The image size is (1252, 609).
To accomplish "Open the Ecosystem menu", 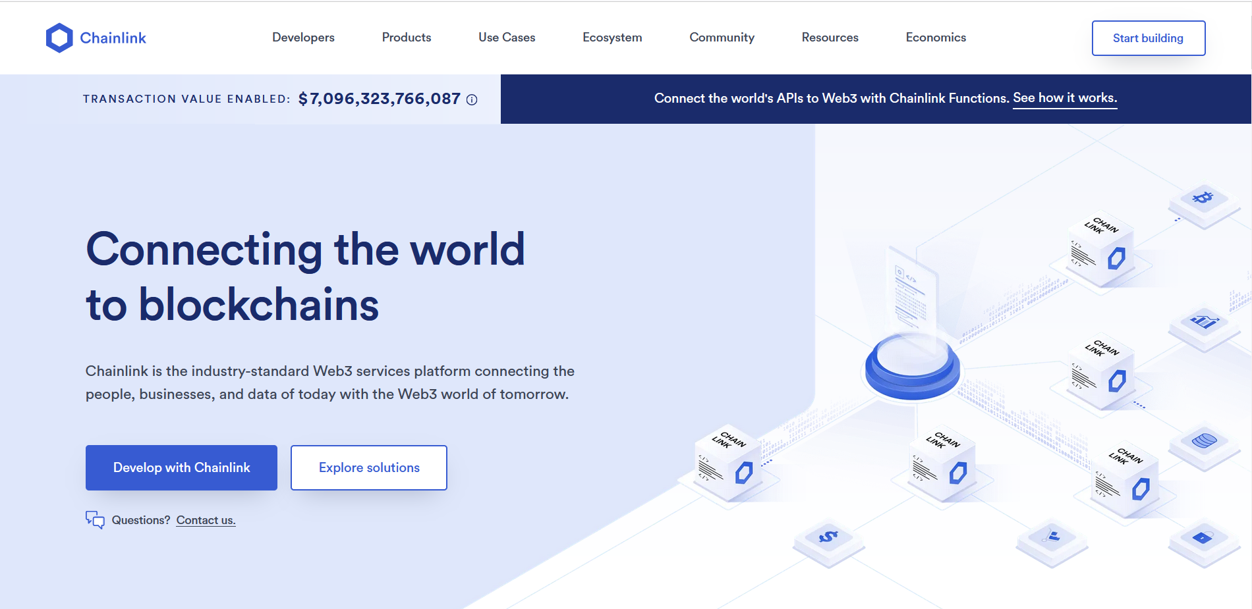I will 612,38.
